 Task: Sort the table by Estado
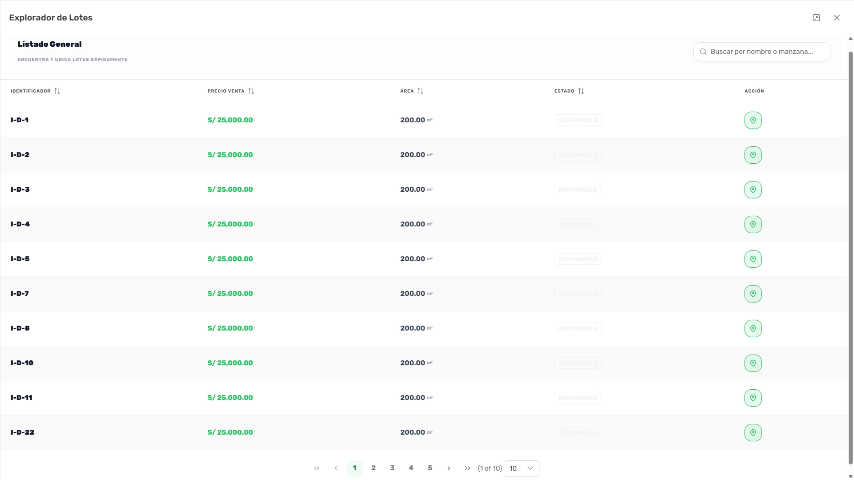581,91
